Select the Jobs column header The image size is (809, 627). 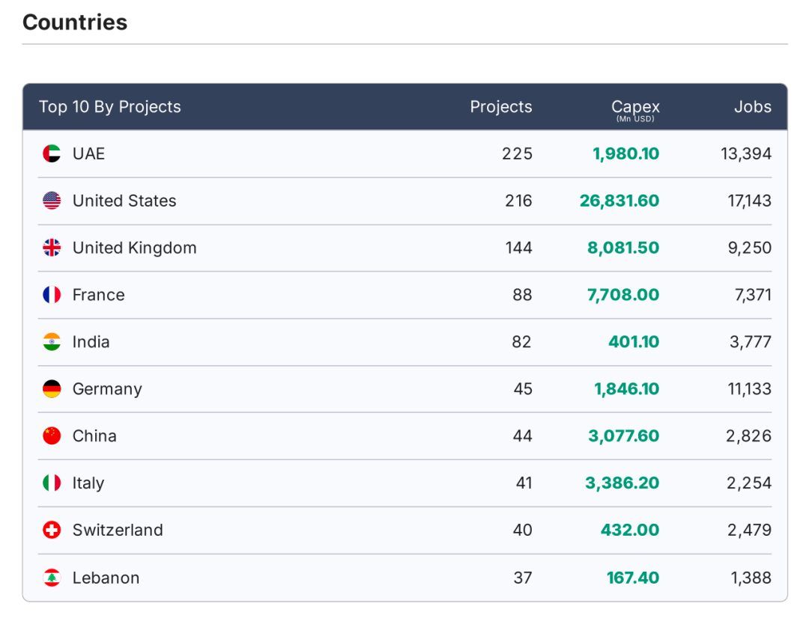point(752,107)
